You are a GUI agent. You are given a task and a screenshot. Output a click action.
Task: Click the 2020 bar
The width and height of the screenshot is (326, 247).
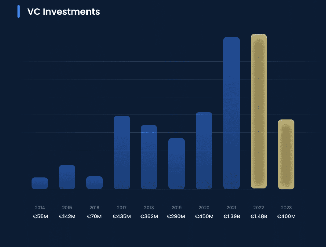click(204, 150)
